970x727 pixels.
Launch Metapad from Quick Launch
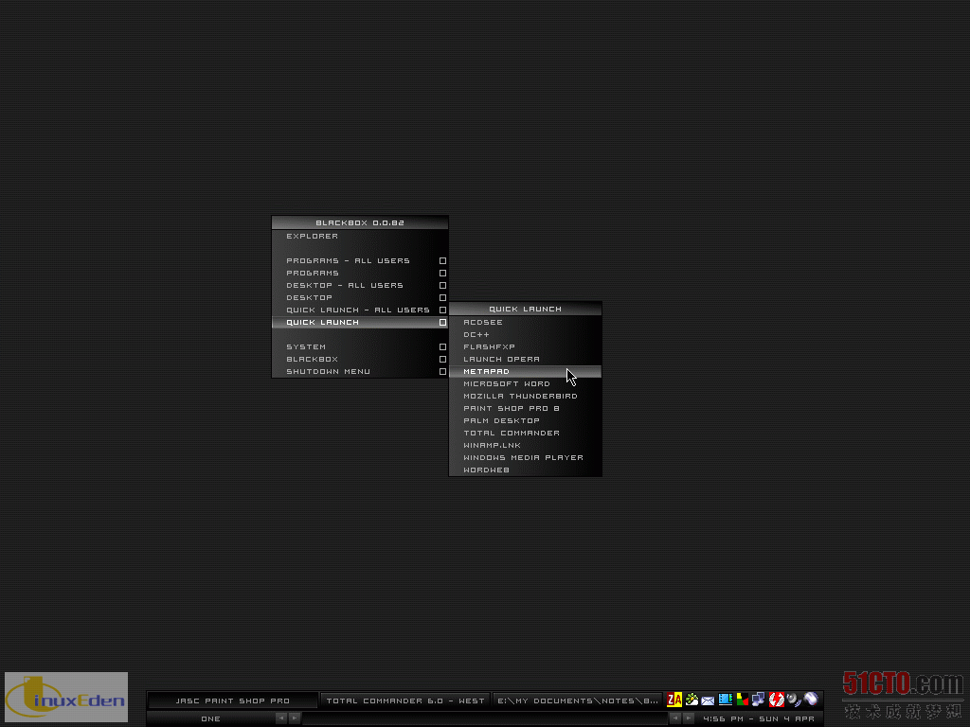[x=525, y=371]
